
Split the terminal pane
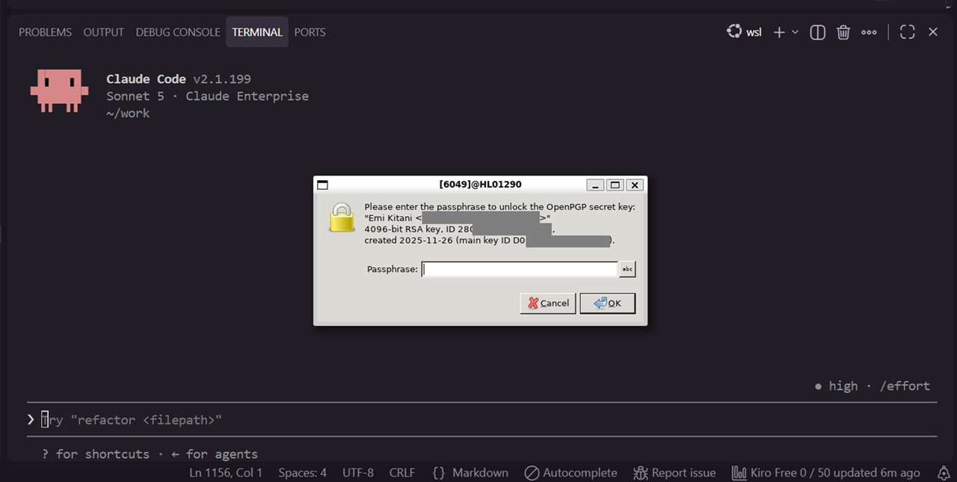coord(818,32)
